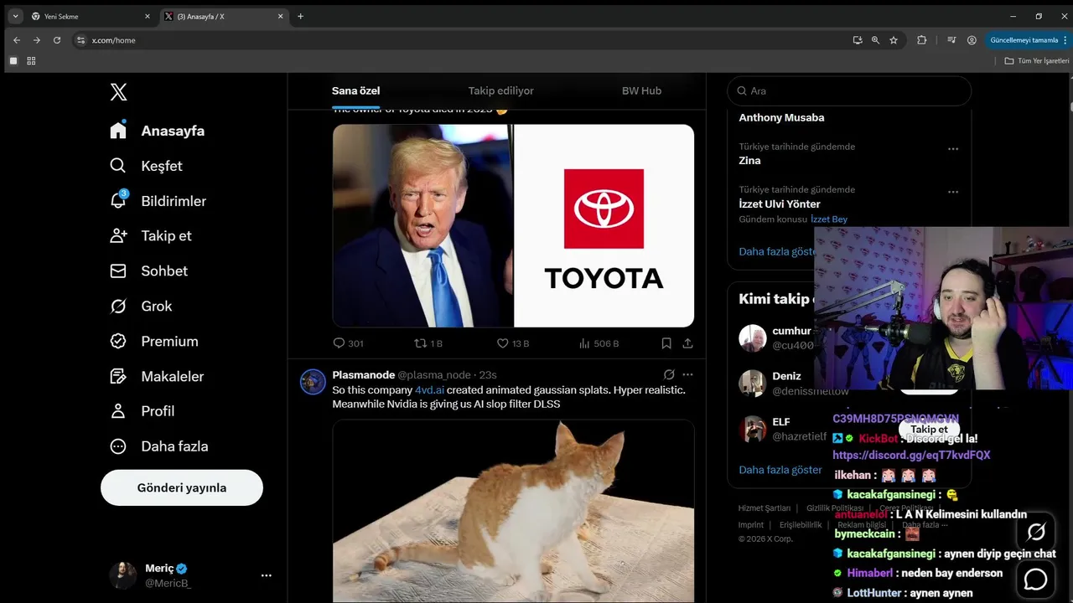Go back in browser
This screenshot has height=603, width=1073.
(16, 40)
